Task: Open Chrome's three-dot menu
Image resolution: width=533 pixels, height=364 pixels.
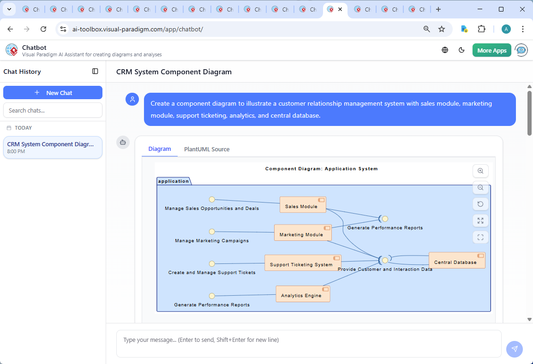Action: 523,29
